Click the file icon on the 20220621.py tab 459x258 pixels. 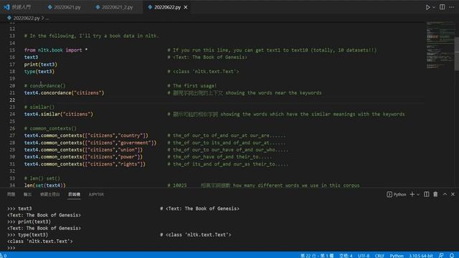[49, 7]
